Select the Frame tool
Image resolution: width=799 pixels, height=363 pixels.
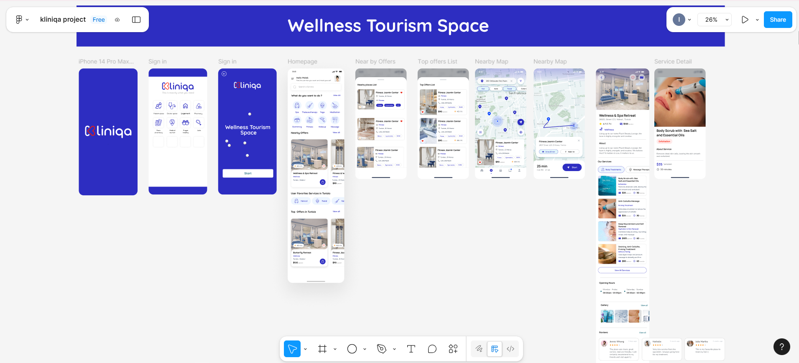pyautogui.click(x=322, y=349)
